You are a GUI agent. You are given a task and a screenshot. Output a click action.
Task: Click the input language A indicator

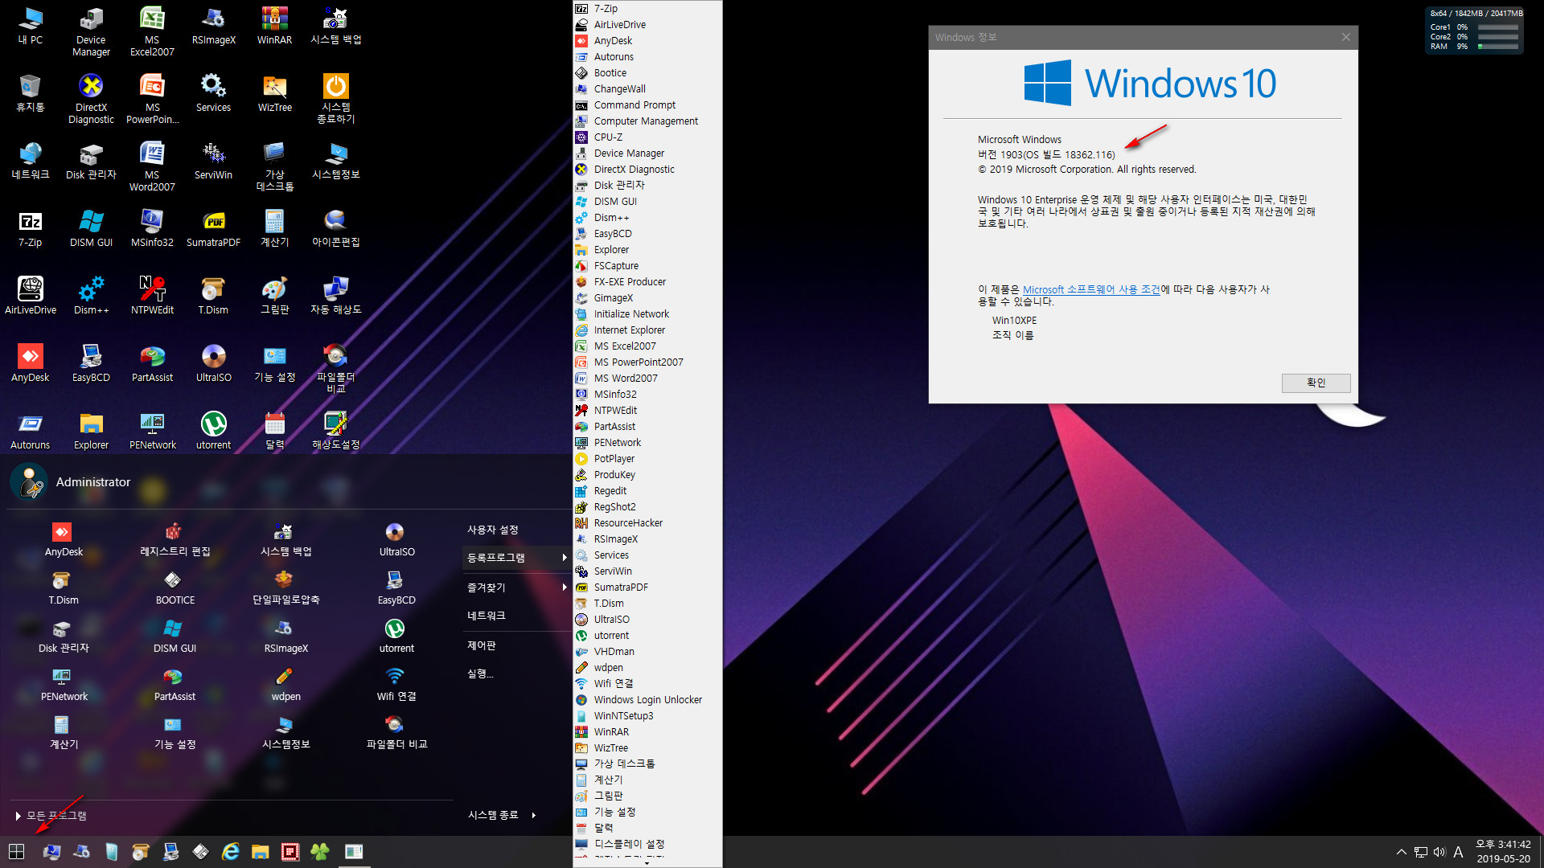point(1458,852)
